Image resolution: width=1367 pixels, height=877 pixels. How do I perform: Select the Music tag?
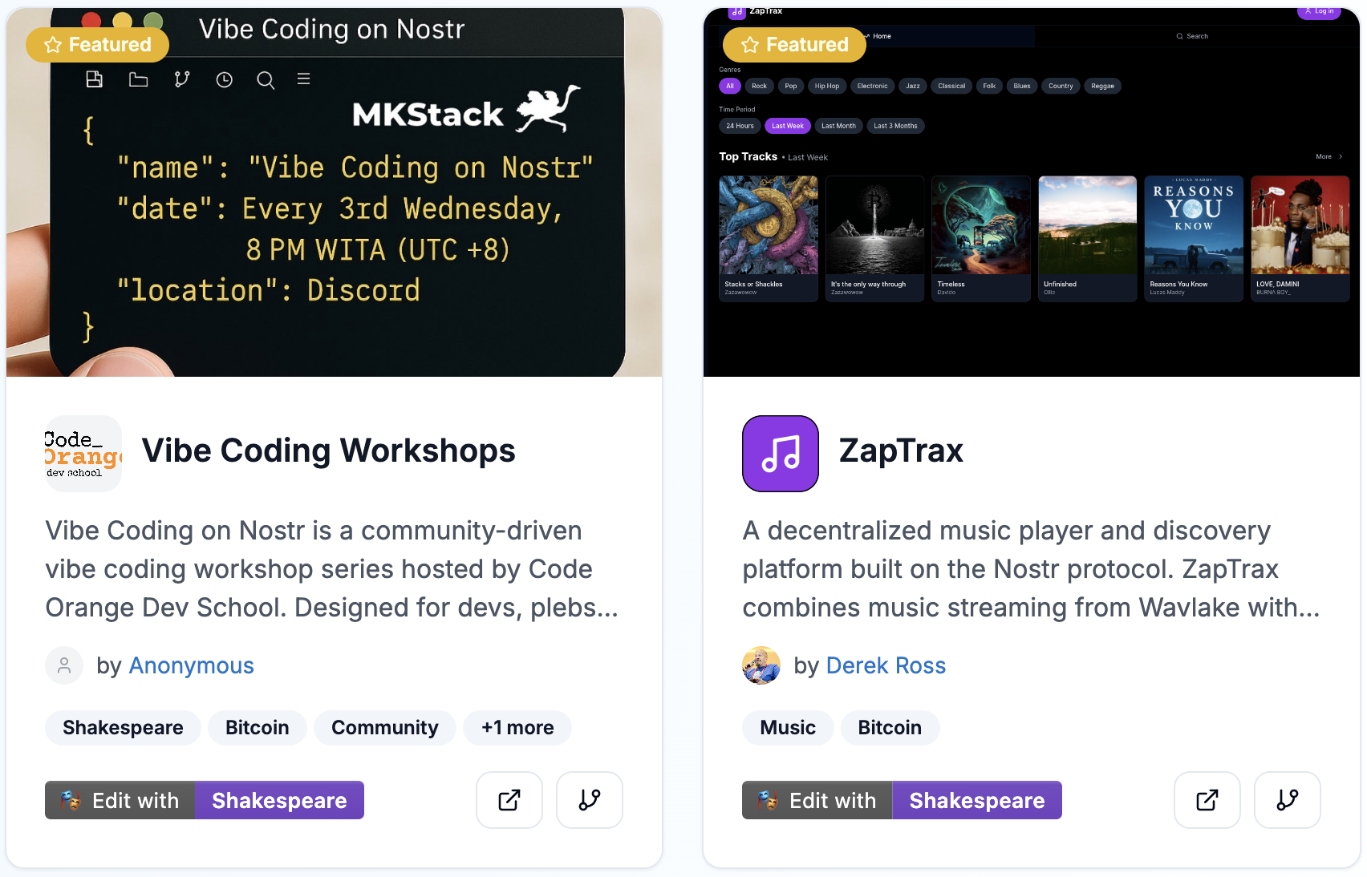pos(788,728)
